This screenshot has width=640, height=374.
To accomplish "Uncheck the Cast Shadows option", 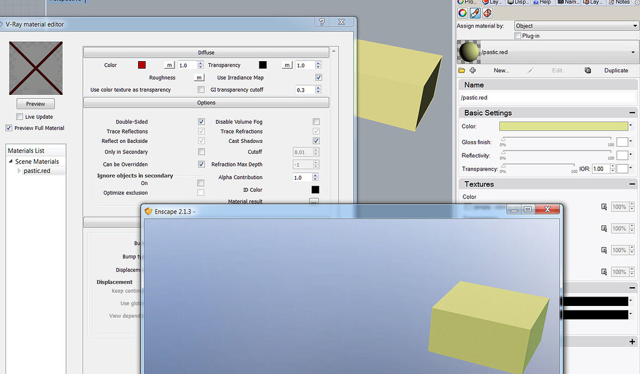I will (x=316, y=140).
